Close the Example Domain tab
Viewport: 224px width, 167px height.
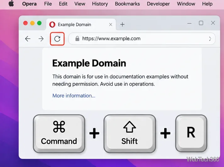click(x=110, y=25)
